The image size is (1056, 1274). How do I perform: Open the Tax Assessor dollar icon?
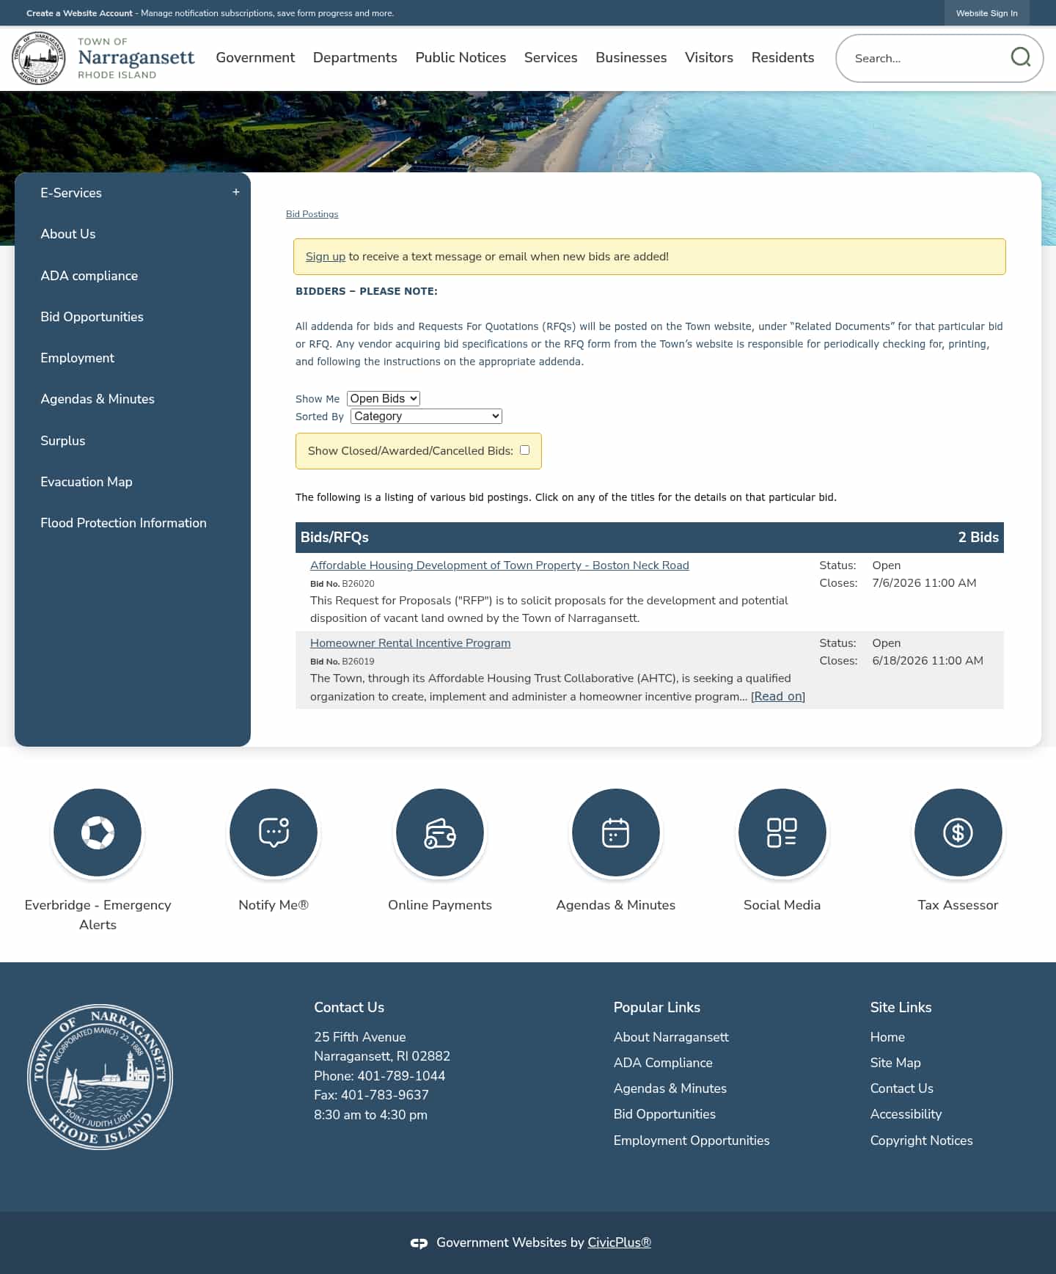tap(958, 832)
